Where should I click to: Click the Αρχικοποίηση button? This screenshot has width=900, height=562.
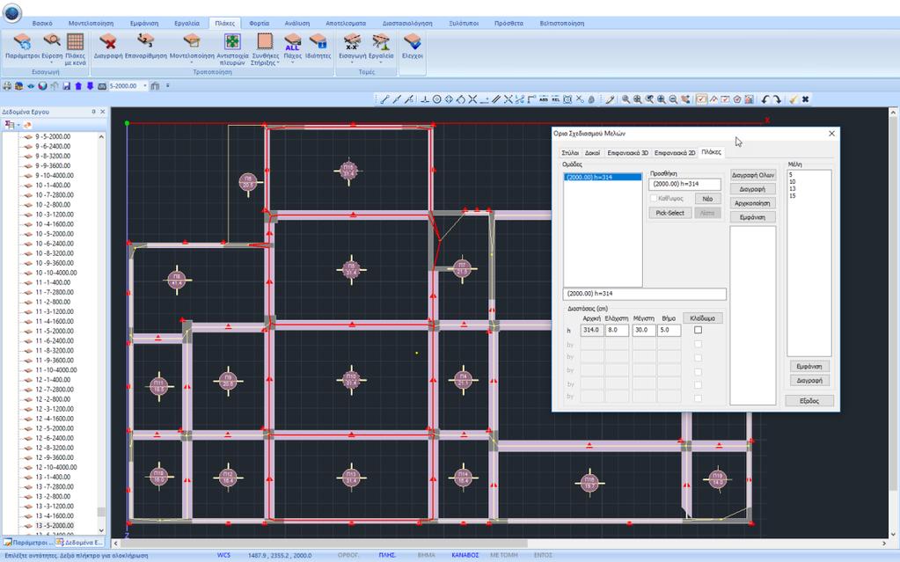point(752,203)
